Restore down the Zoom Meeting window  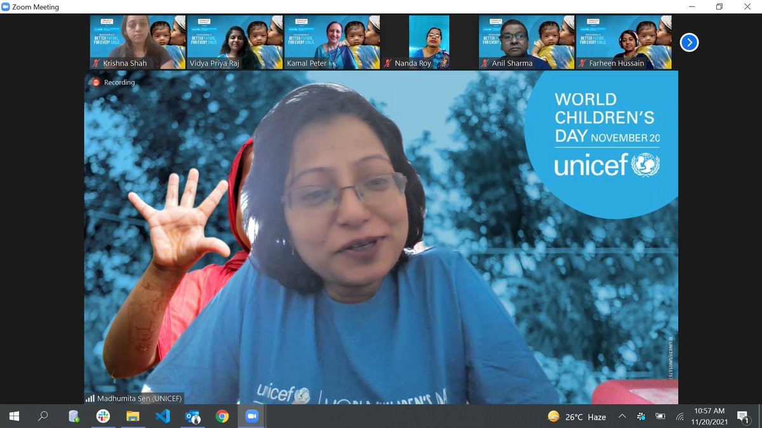[719, 7]
